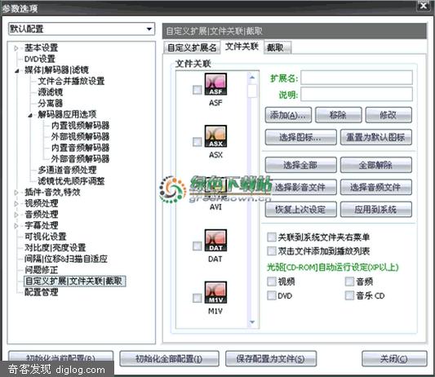Collapse the 解码器应用选项 tree node

[x=30, y=115]
